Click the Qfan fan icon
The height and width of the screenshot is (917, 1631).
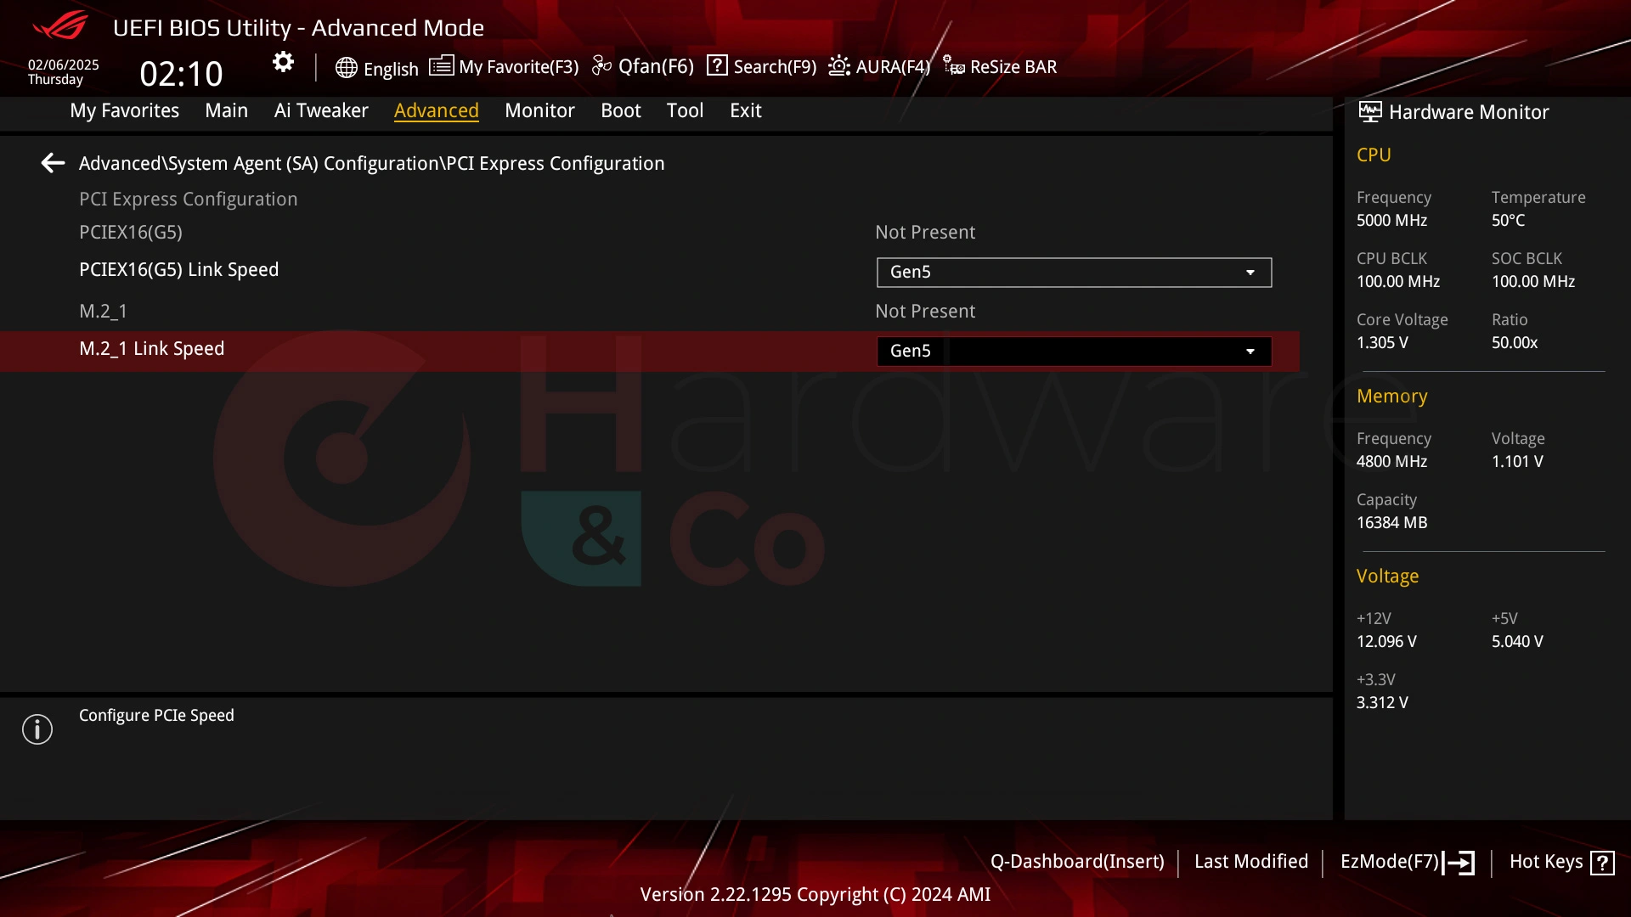[x=601, y=65]
